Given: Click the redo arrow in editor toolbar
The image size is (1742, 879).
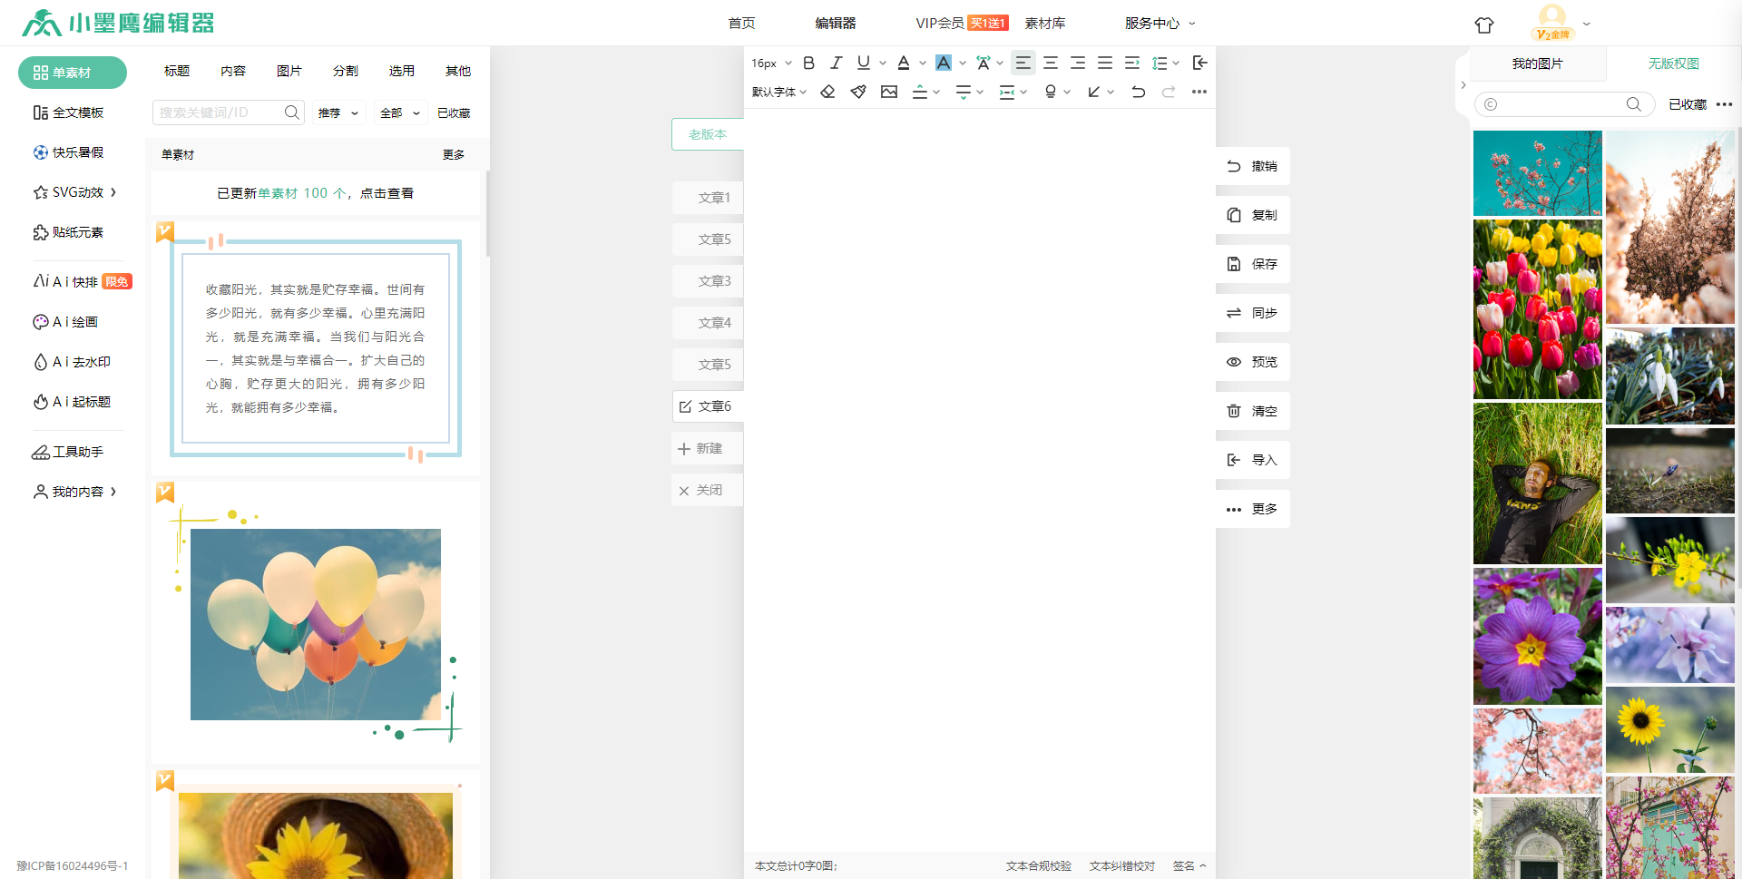Looking at the screenshot, I should point(1169,92).
